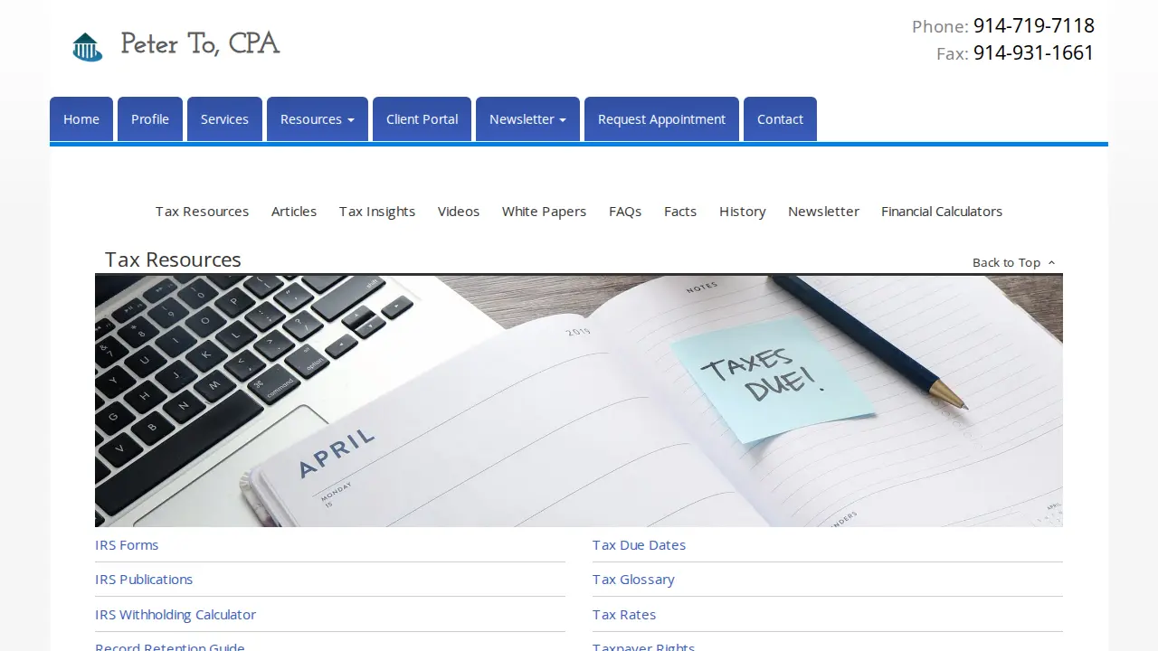Click the Tax Resources section heading

pyautogui.click(x=173, y=259)
